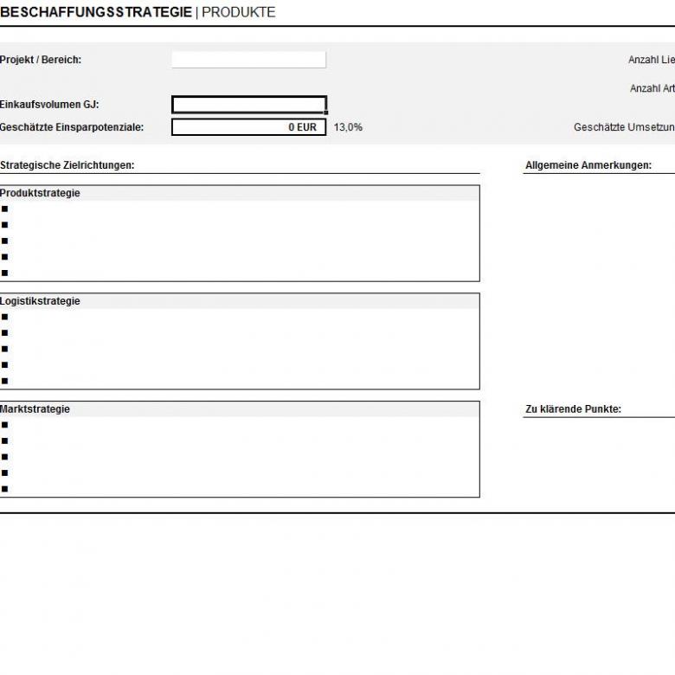
Task: Click the Anzahl Lie... label at top right
Action: click(x=651, y=60)
